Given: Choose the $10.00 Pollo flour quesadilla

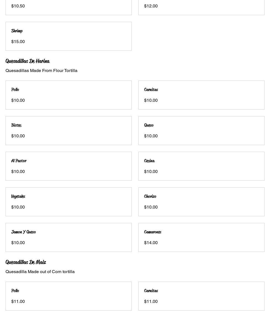Looking at the screenshot, I should pos(68,95).
